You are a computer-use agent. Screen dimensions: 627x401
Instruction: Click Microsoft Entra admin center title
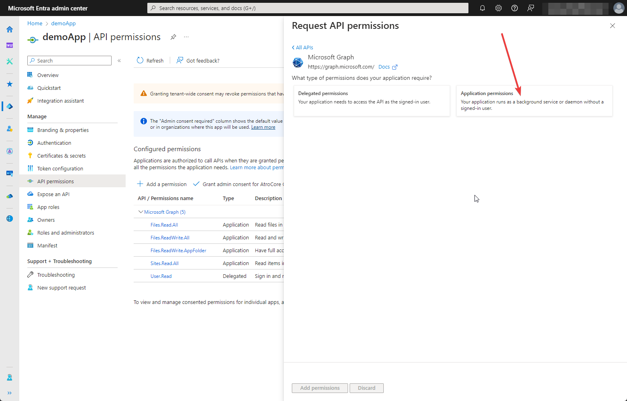(x=48, y=8)
